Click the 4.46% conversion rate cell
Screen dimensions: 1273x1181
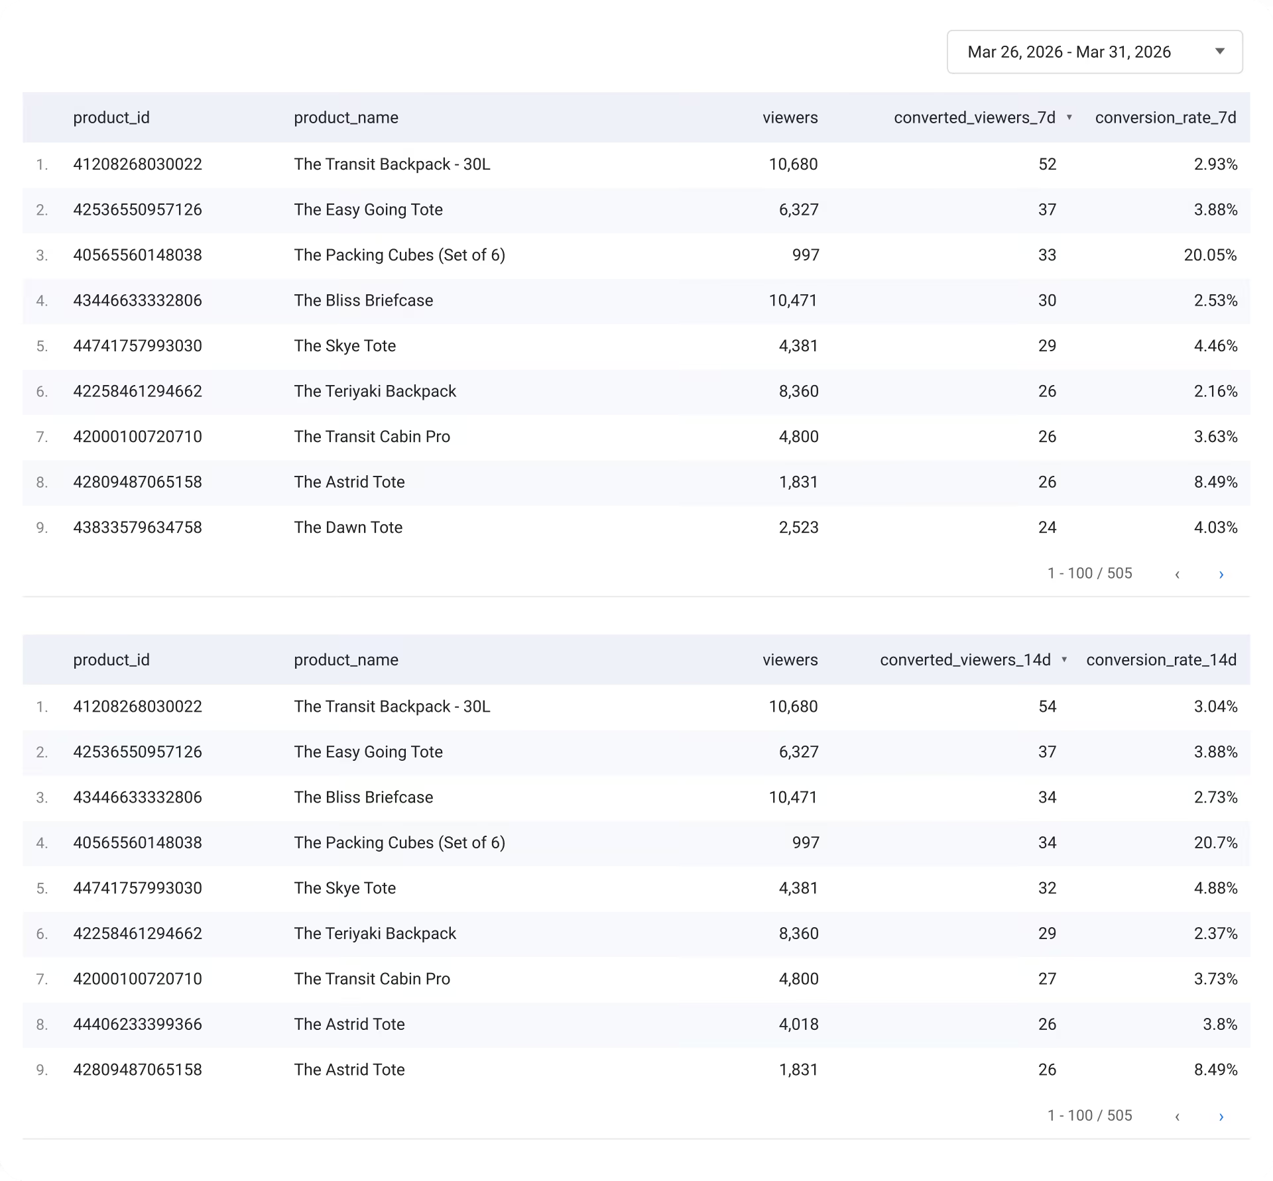coord(1215,346)
